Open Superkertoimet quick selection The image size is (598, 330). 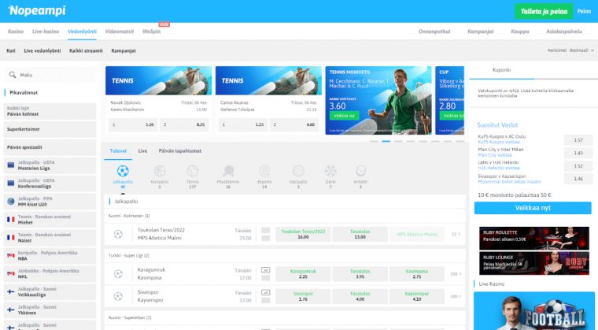click(50, 129)
